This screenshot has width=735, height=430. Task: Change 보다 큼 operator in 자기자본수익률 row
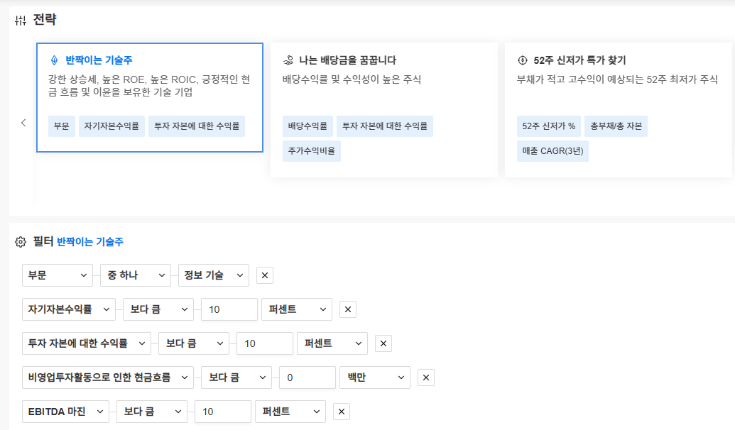tap(158, 309)
